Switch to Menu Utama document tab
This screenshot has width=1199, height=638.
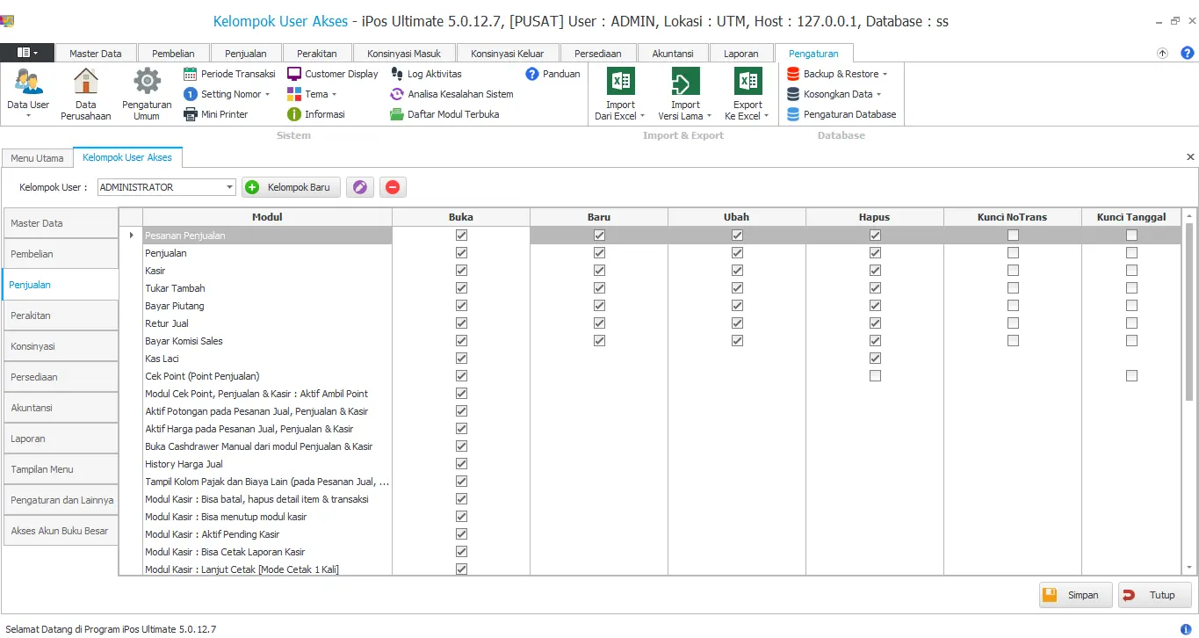[x=37, y=158]
